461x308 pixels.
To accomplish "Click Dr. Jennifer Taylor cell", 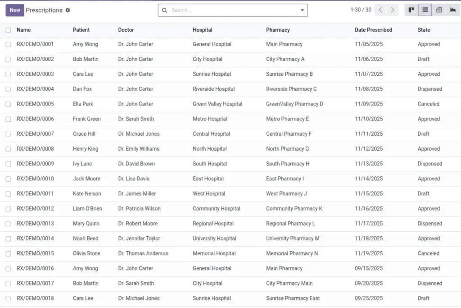I will (139, 239).
